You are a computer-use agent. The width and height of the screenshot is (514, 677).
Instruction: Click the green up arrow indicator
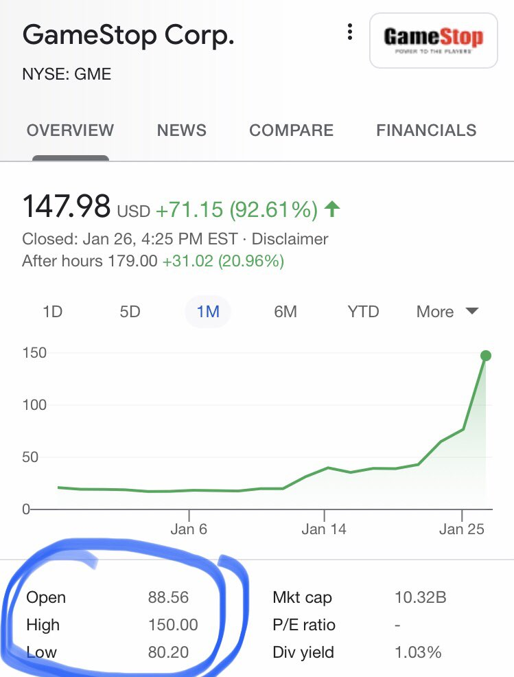click(x=332, y=209)
